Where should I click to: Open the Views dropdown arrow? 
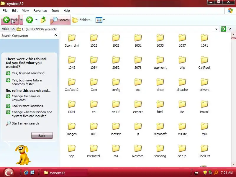click(x=104, y=20)
